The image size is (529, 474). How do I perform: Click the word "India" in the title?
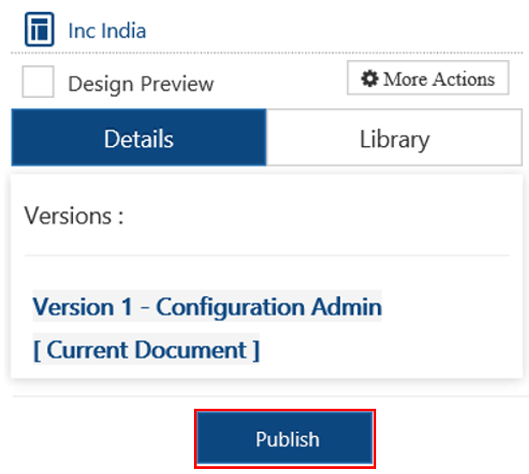(x=124, y=31)
